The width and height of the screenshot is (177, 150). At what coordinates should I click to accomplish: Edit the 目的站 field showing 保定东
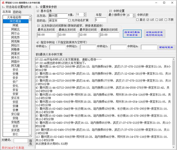58,21
